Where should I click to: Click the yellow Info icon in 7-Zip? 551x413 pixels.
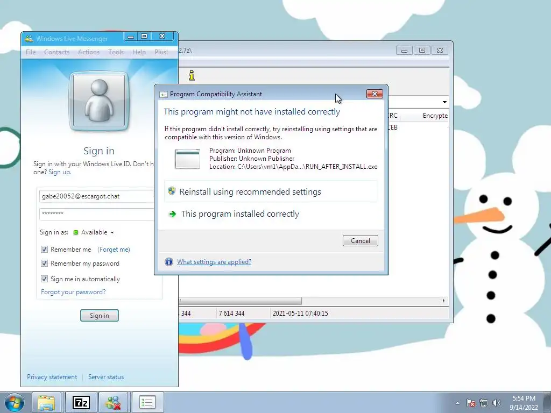point(192,75)
